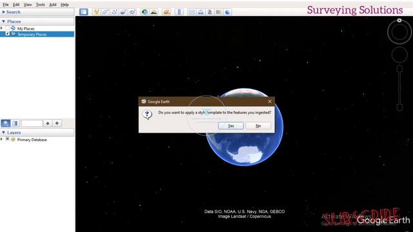The height and width of the screenshot is (232, 413).
Task: Click the zoom slider zoom-in top end
Action: pyautogui.click(x=399, y=69)
